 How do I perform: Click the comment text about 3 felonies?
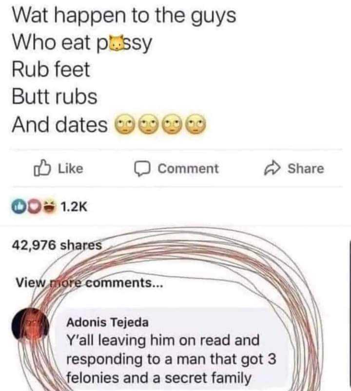171,359
